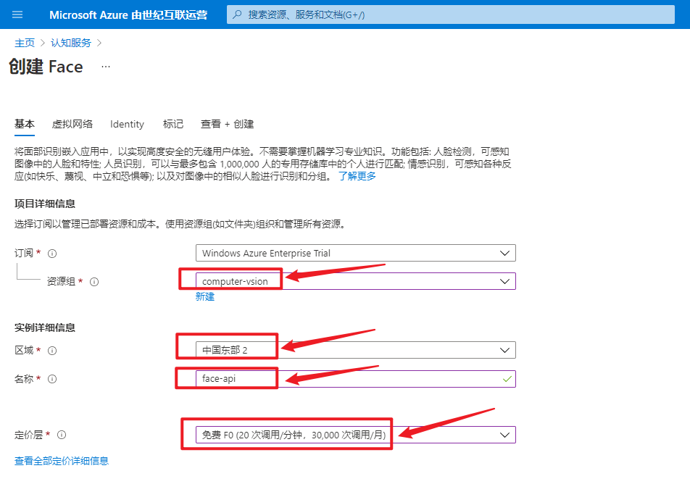Switch to the 虚拟网络 tab
Image resolution: width=690 pixels, height=484 pixels.
pos(72,124)
